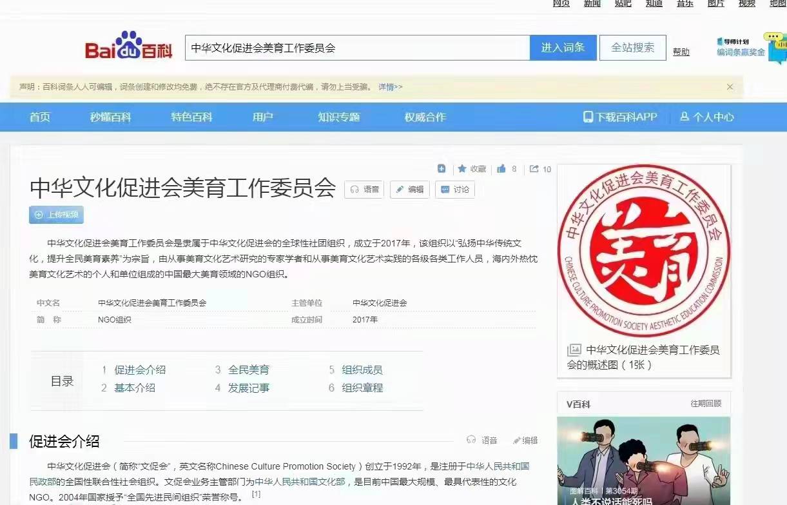The height and width of the screenshot is (505, 787).
Task: Close the yellow 声明 notice bar
Action: 730,86
